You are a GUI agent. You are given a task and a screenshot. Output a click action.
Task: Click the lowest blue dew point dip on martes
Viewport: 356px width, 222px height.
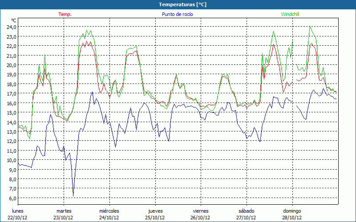point(73,195)
